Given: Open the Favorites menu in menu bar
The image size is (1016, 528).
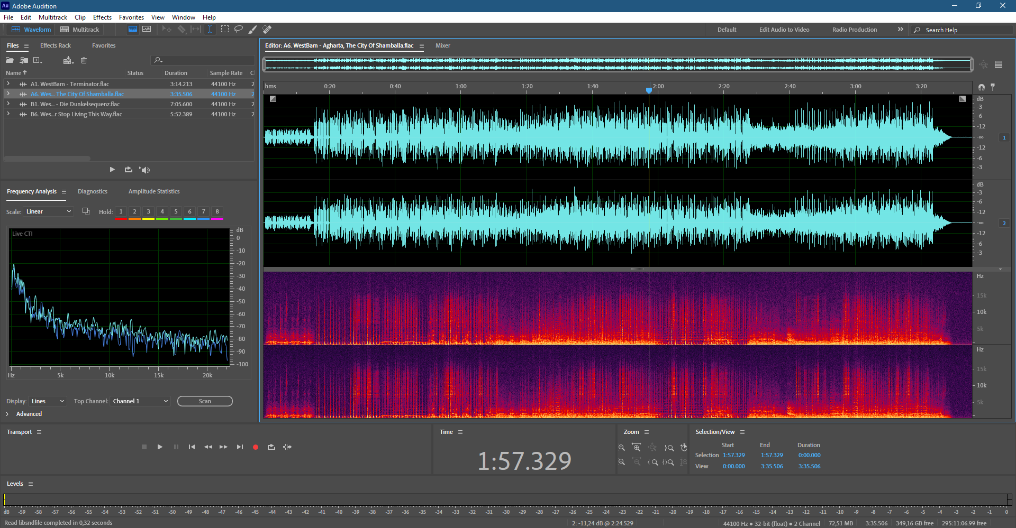Looking at the screenshot, I should click(x=131, y=17).
